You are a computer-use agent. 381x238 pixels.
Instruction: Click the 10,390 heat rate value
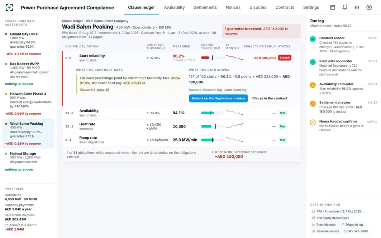[179, 126]
